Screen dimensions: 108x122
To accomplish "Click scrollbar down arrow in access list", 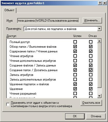I will 99,96.
